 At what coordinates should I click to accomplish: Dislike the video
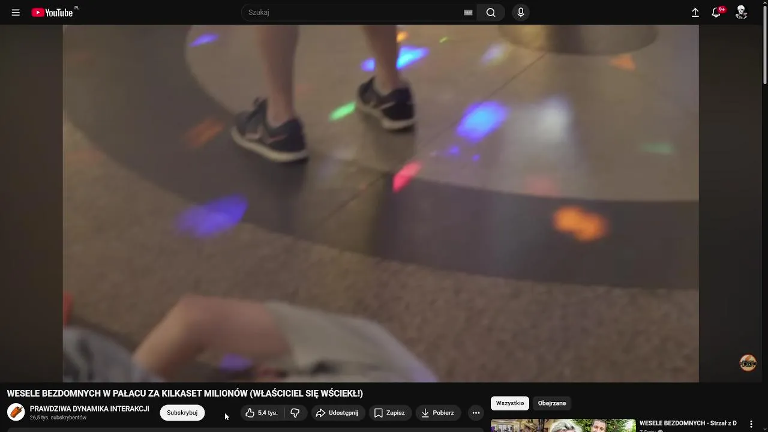(295, 413)
